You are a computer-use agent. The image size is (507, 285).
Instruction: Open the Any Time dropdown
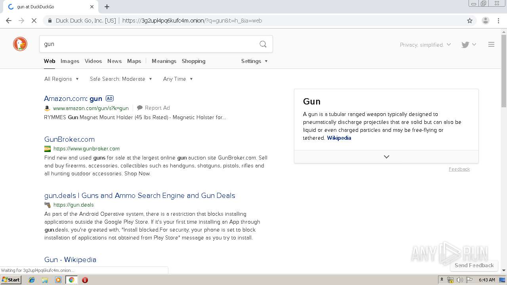[x=178, y=79]
